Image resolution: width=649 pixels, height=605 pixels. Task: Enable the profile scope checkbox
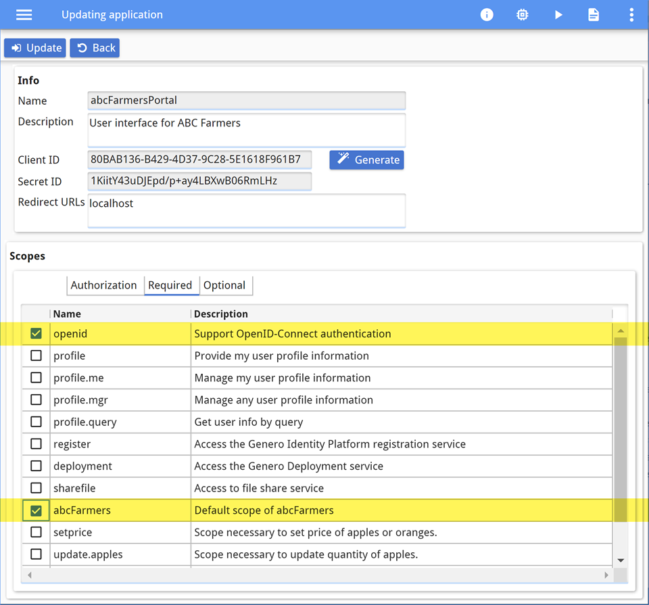[x=36, y=355]
